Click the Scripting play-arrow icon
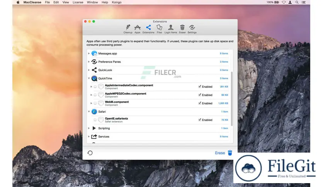The width and height of the screenshot is (323, 187). coord(94,128)
